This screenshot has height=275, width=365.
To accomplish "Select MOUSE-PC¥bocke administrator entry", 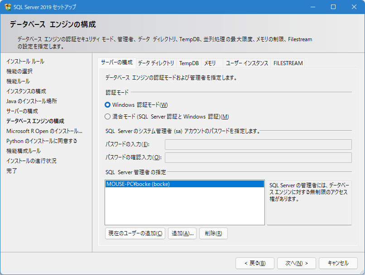I will [x=184, y=184].
